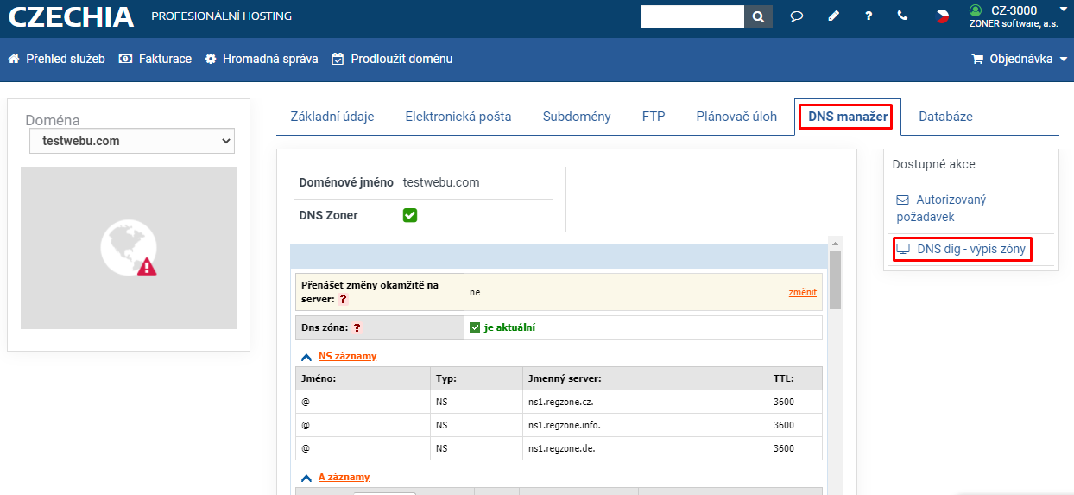Collapse the A záznamy section
1074x495 pixels.
click(x=306, y=477)
